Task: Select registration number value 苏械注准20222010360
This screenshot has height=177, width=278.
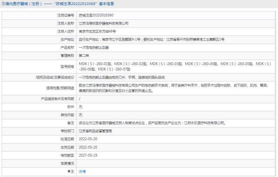Action: 96,15
